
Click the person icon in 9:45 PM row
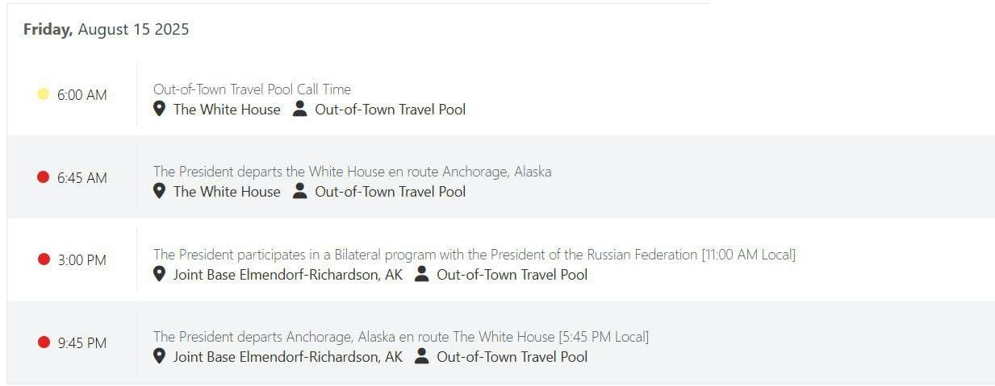click(x=421, y=356)
